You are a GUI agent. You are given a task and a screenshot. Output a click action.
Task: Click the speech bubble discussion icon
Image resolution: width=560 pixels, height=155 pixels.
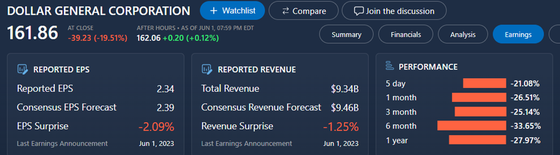pos(358,11)
